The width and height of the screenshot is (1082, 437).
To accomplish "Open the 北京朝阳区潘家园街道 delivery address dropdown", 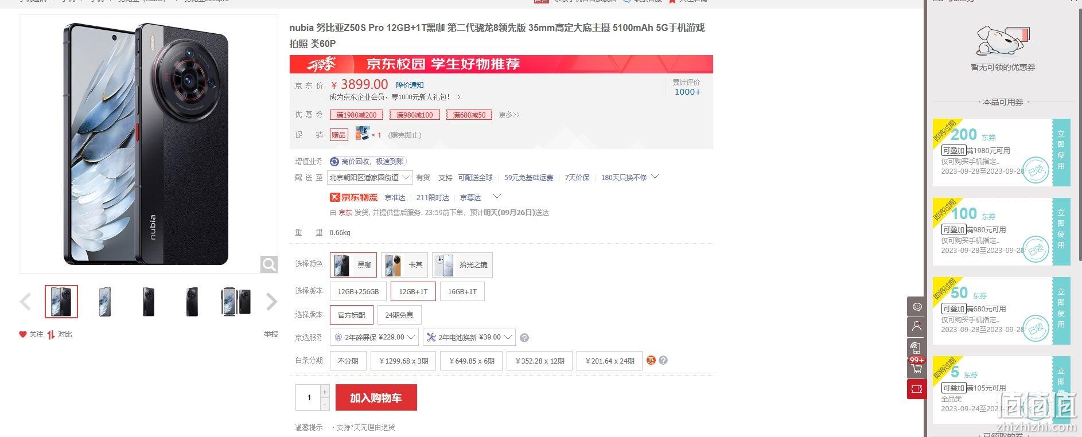I will tap(370, 178).
